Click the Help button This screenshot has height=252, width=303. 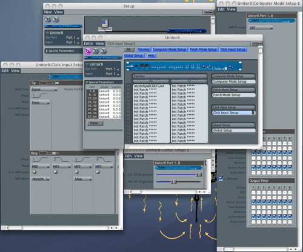tap(151, 56)
